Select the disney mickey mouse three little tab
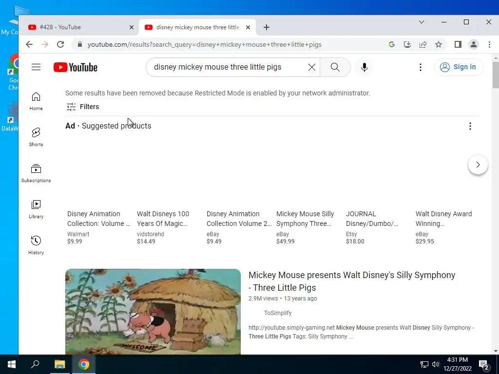This screenshot has width=499, height=374. [x=198, y=27]
